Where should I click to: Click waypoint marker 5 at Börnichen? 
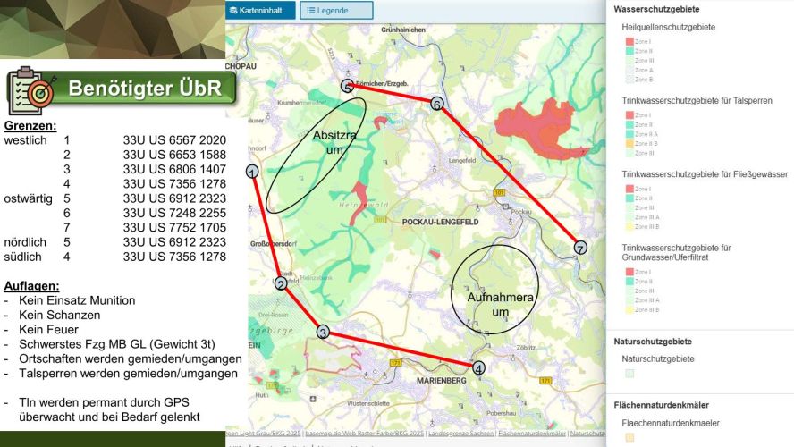[x=348, y=86]
